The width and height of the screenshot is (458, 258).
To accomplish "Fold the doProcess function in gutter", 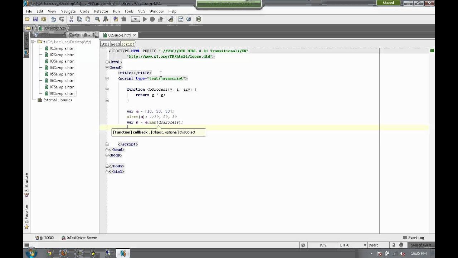I will point(107,90).
